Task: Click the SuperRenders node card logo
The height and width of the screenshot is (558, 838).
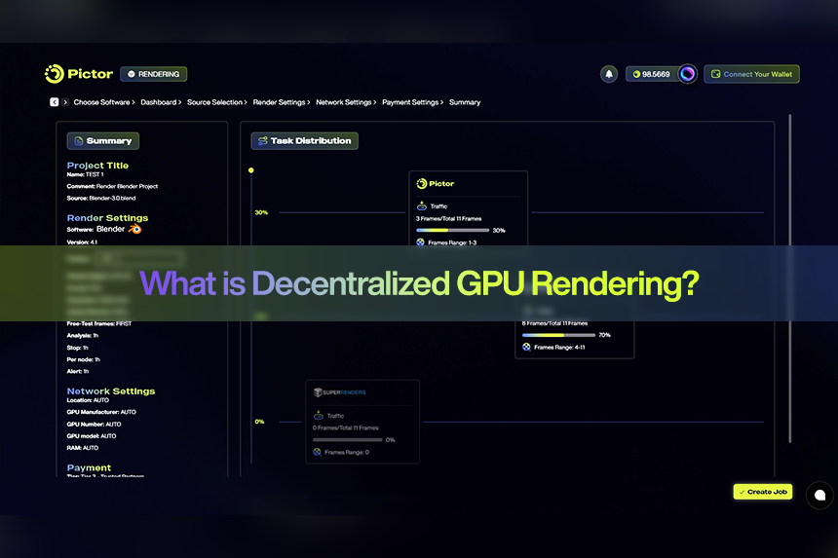Action: pos(339,392)
